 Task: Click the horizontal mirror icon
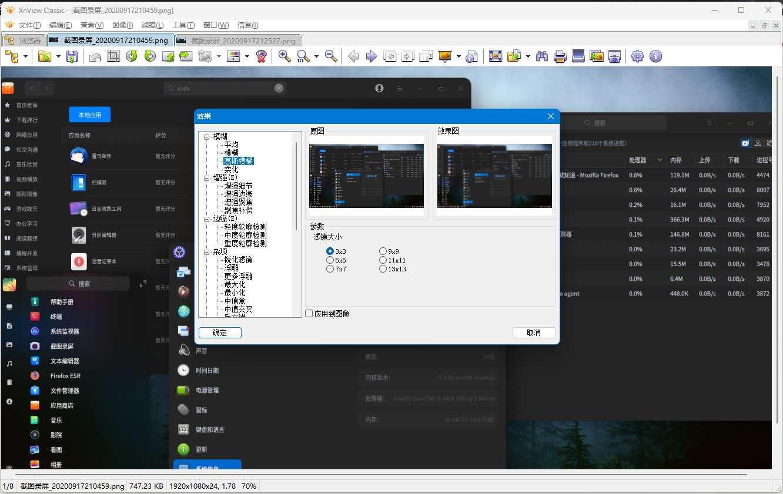(186, 56)
